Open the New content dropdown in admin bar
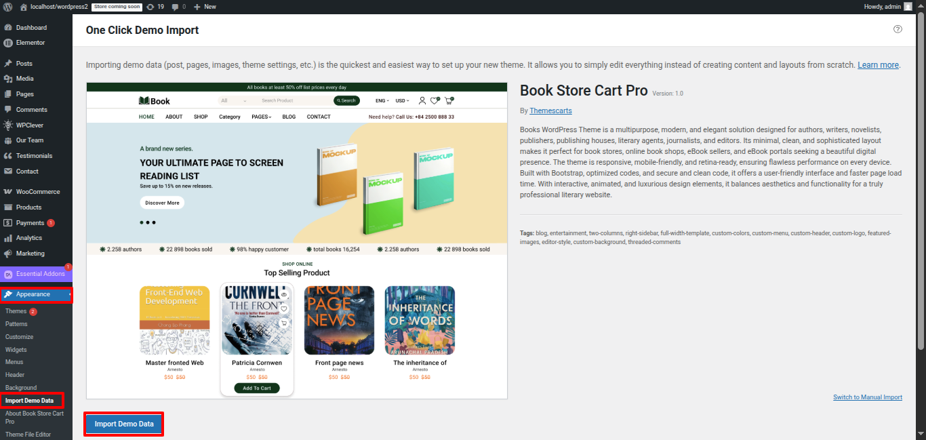This screenshot has width=926, height=440. (x=205, y=7)
